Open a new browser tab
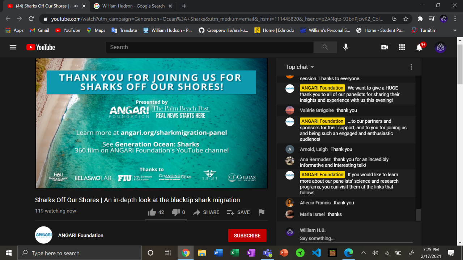This screenshot has width=463, height=260. [x=184, y=6]
